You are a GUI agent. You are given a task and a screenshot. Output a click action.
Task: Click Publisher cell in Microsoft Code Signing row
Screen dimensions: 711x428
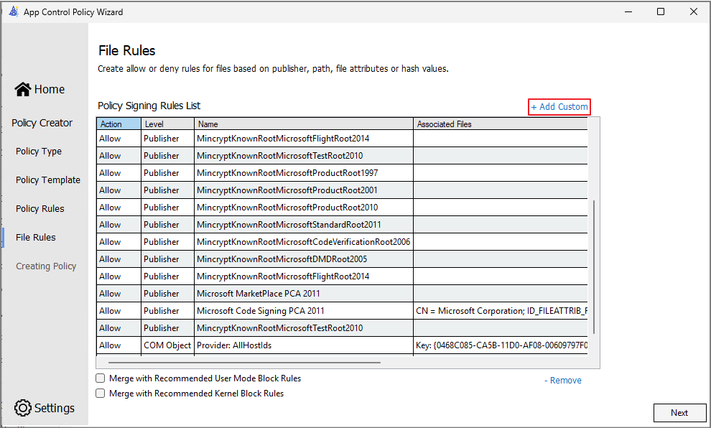(167, 310)
